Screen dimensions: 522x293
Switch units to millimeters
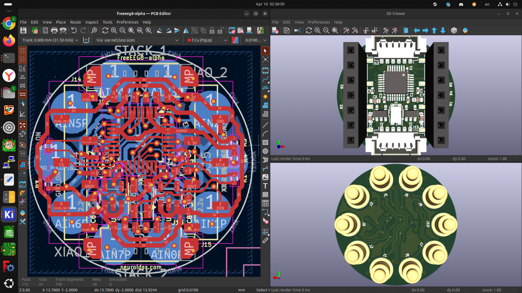pyautogui.click(x=22, y=94)
